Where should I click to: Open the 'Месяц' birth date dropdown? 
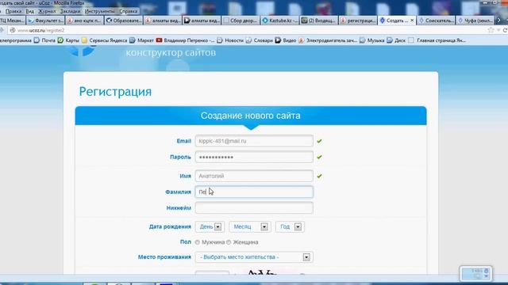250,227
